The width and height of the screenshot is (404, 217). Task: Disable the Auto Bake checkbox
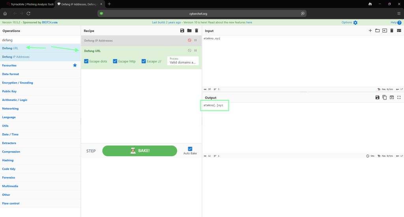point(190,149)
